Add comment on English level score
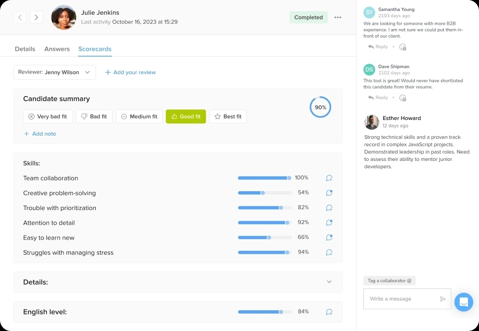 coord(329,312)
